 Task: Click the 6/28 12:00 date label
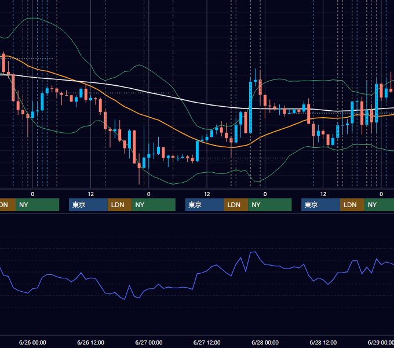click(323, 342)
